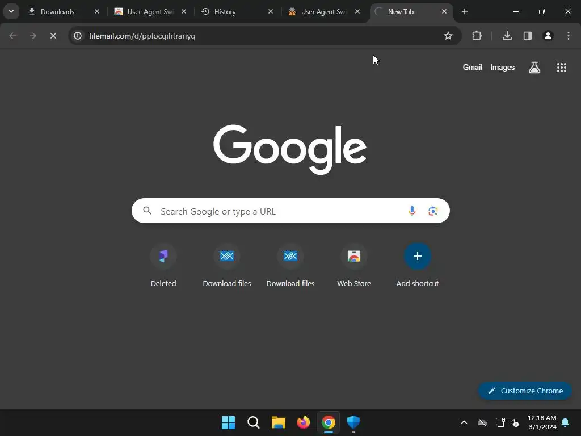Go forward to next page
The height and width of the screenshot is (436, 581).
click(33, 36)
